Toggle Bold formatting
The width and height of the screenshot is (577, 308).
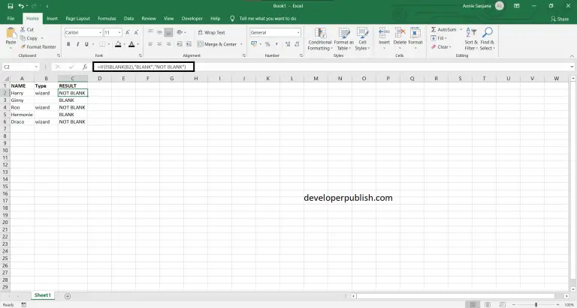pyautogui.click(x=68, y=44)
